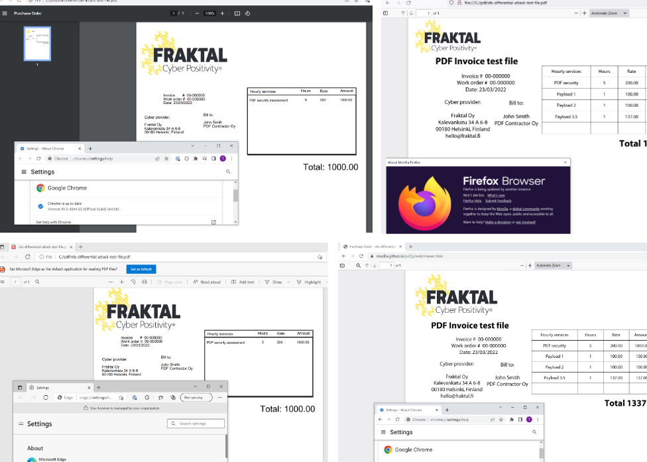
Task: Select the xfa-differential-attack-test-file tab in Edge
Action: (42, 247)
